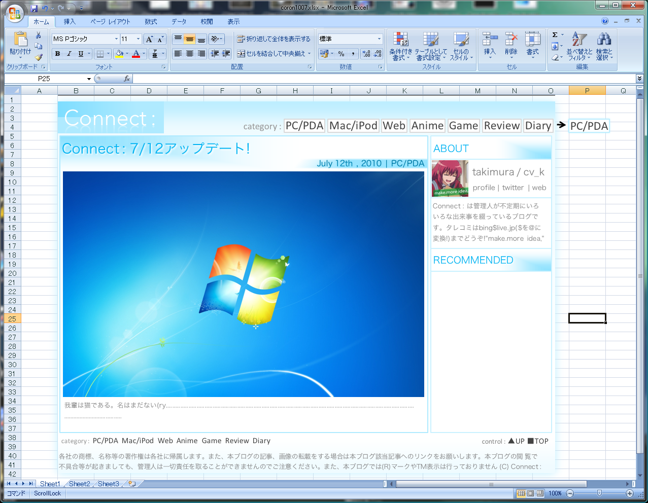Apply the yellow fill color bucket
The height and width of the screenshot is (503, 648).
[x=119, y=54]
